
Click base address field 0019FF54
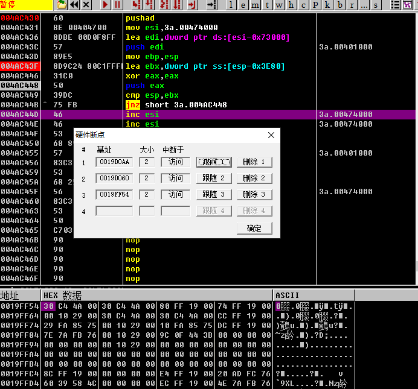point(114,194)
